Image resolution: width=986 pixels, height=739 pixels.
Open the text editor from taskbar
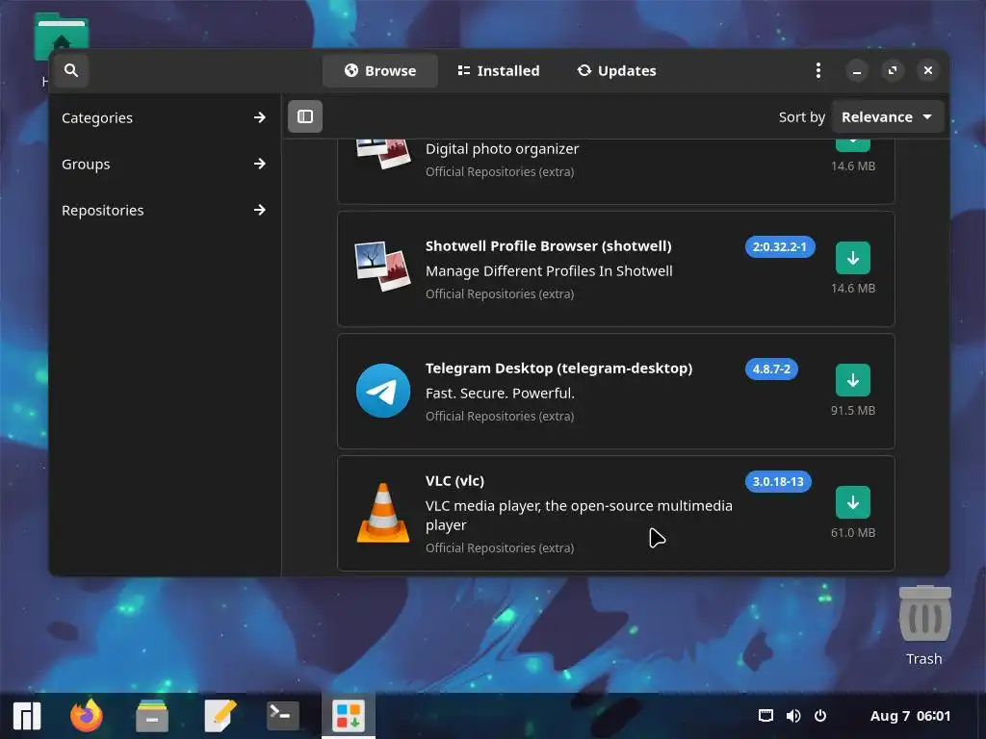pos(221,716)
